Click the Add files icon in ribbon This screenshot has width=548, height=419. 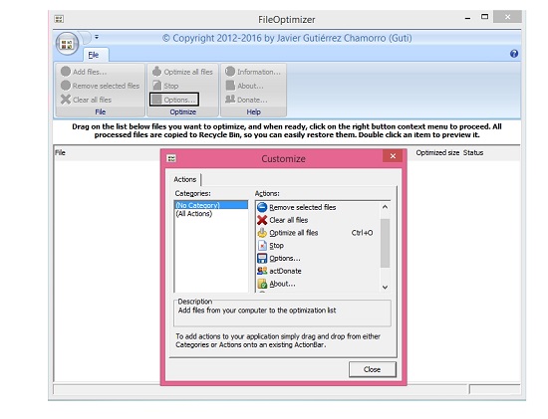coord(66,72)
